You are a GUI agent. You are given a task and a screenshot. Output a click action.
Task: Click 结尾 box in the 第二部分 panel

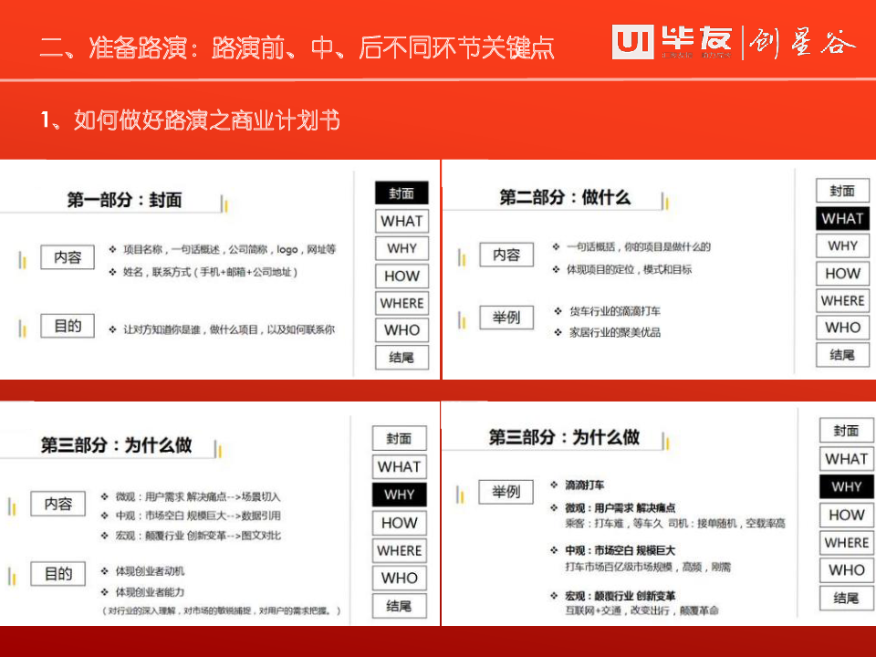842,355
